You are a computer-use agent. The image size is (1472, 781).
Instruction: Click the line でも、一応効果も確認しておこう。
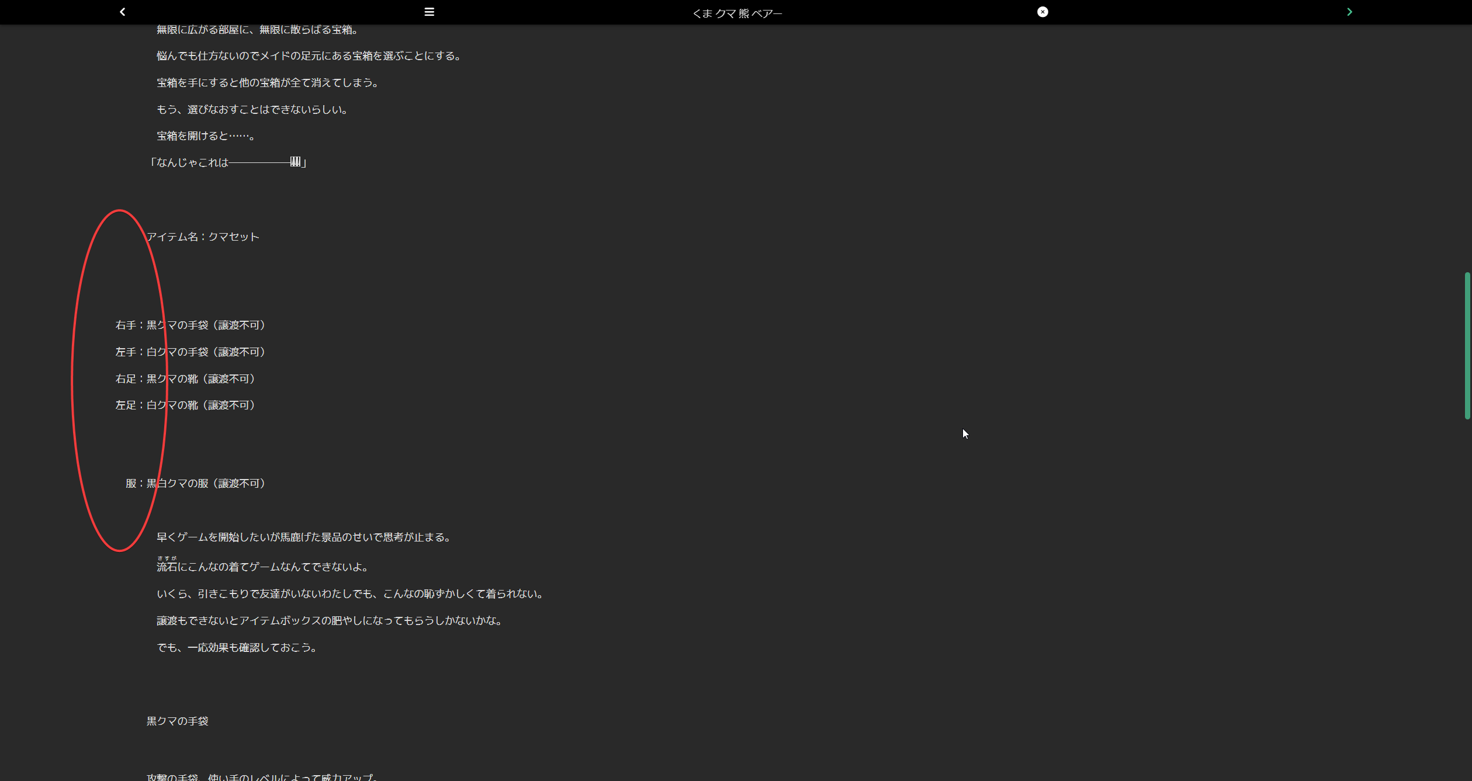(x=237, y=647)
